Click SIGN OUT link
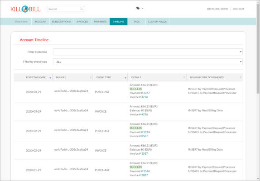260x181 pixels. (x=238, y=9)
